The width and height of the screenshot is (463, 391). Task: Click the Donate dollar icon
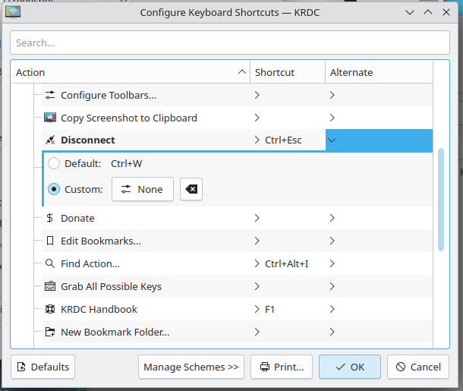(50, 218)
